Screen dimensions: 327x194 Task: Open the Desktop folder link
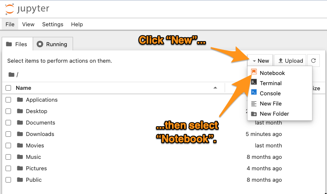(x=37, y=111)
